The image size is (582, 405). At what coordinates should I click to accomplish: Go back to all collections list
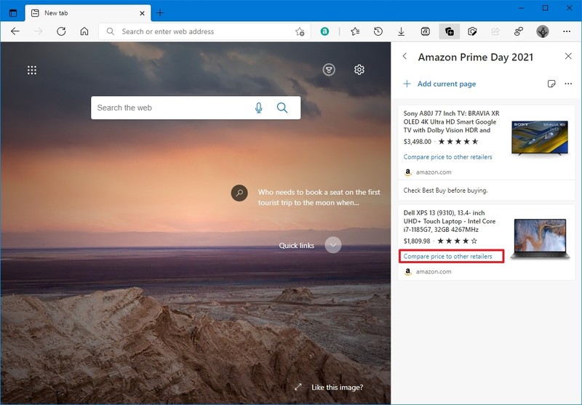click(405, 57)
